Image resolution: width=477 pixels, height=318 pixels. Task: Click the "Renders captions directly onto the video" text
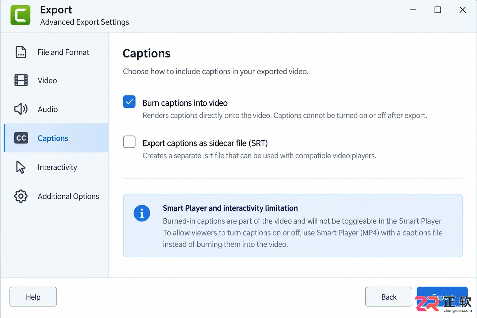(x=285, y=116)
